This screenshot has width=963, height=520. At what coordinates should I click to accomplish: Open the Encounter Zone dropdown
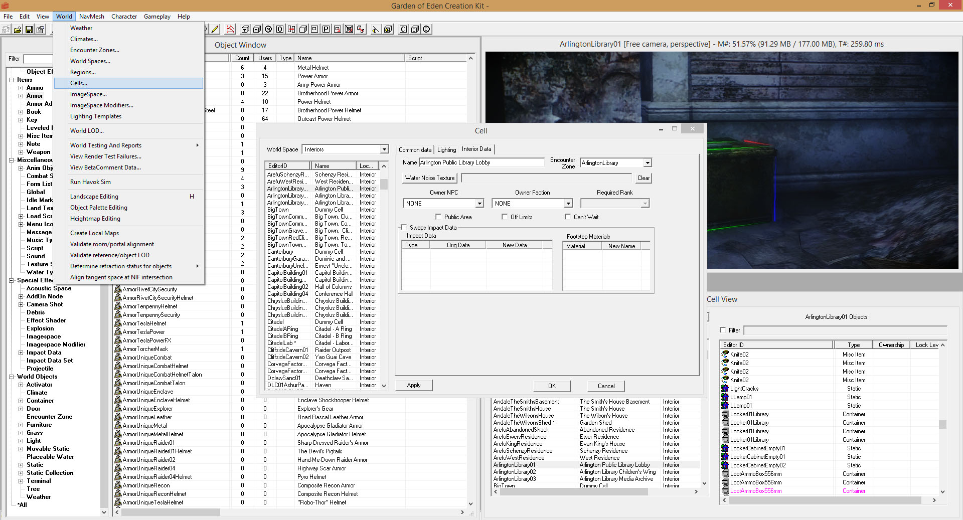click(648, 163)
